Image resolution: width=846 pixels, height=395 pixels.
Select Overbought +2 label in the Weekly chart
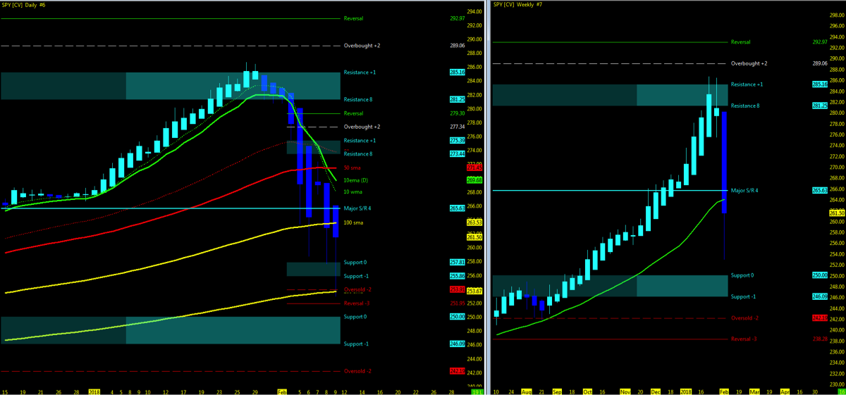pos(749,63)
